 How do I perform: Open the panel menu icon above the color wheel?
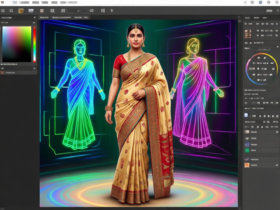[x=278, y=47]
